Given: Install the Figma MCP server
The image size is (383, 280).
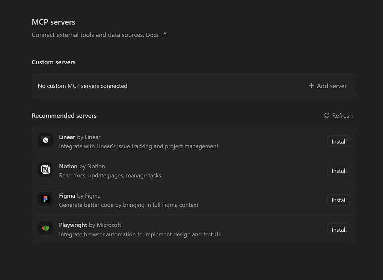Looking at the screenshot, I should click(x=339, y=200).
